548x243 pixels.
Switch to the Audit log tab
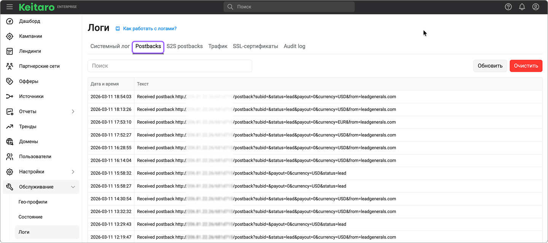coord(294,46)
